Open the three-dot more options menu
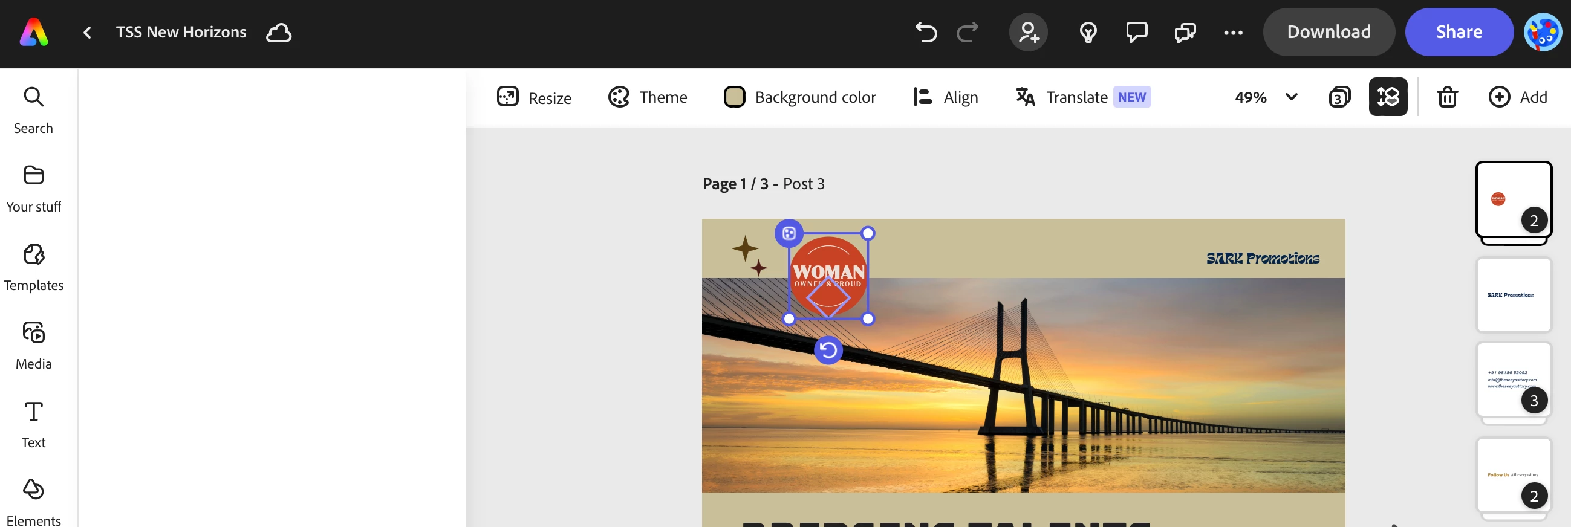The height and width of the screenshot is (527, 1571). [1233, 32]
